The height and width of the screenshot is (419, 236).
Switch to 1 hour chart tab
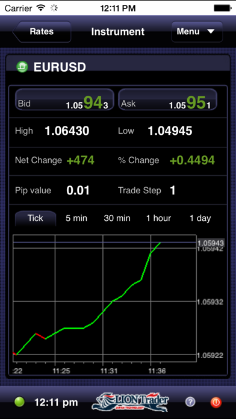tap(158, 219)
